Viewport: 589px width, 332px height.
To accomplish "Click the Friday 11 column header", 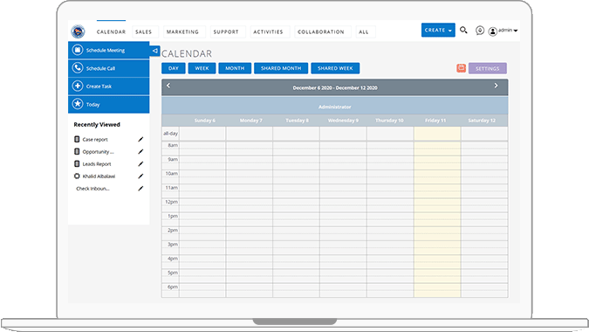I will (435, 121).
